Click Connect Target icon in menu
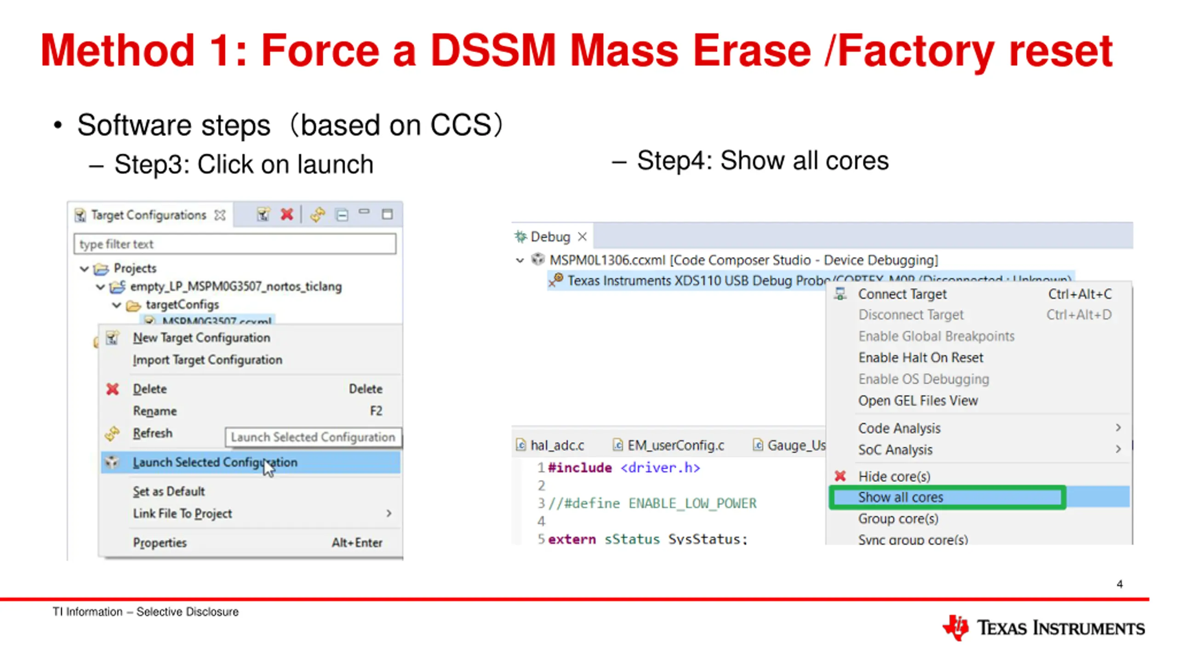Viewport: 1177px width, 662px height. point(840,294)
